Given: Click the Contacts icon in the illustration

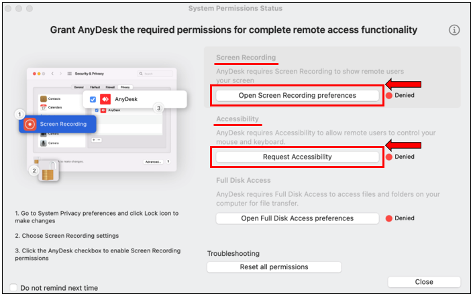Looking at the screenshot, I should tap(43, 98).
